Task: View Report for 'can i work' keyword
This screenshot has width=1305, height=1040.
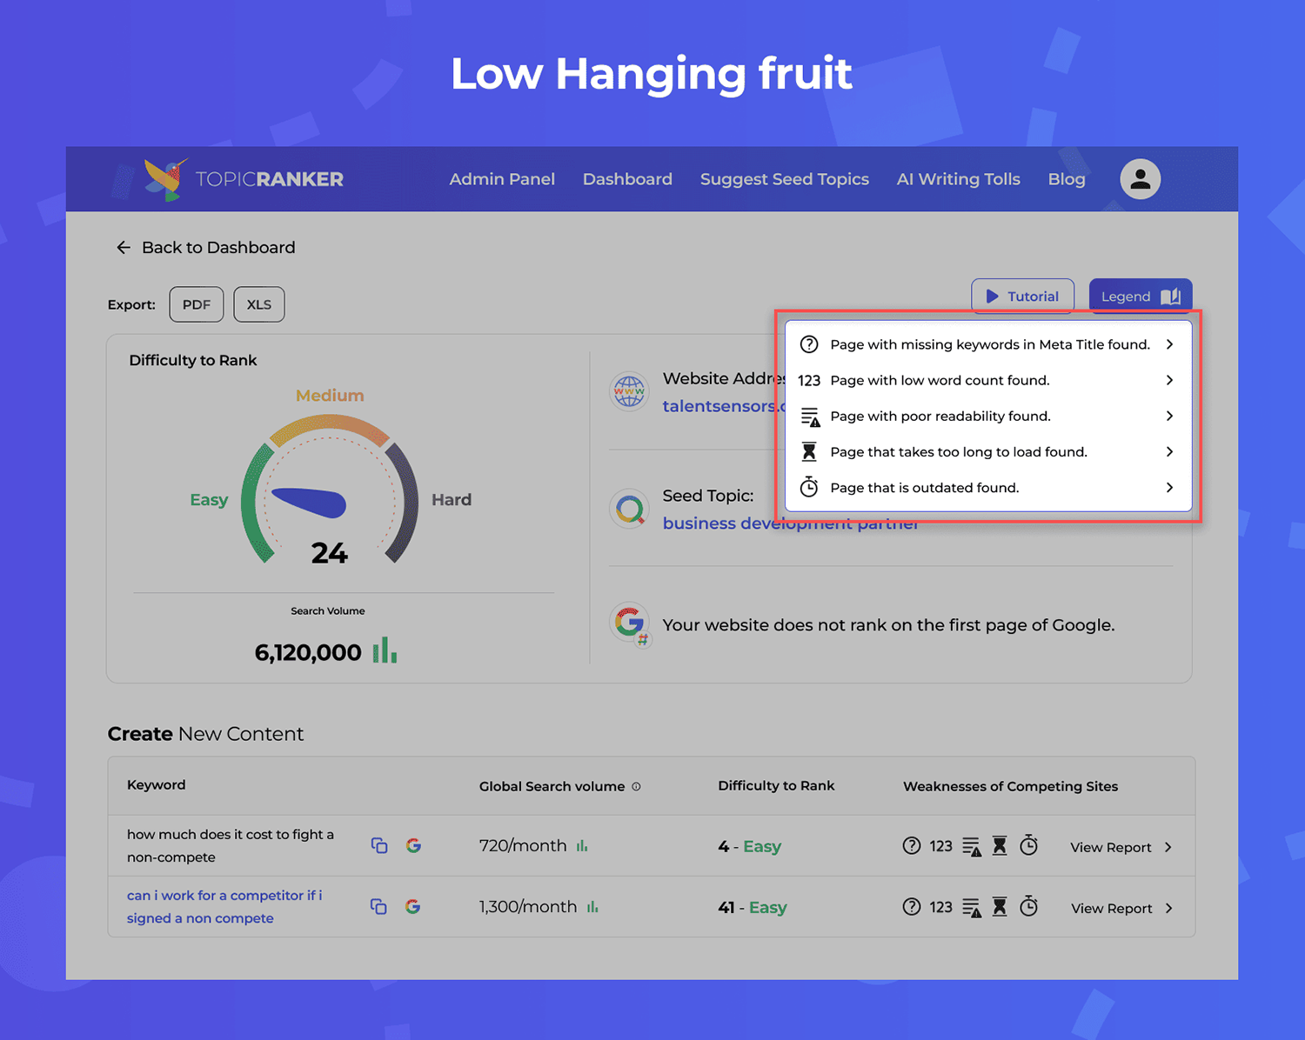Action: pos(1121,908)
